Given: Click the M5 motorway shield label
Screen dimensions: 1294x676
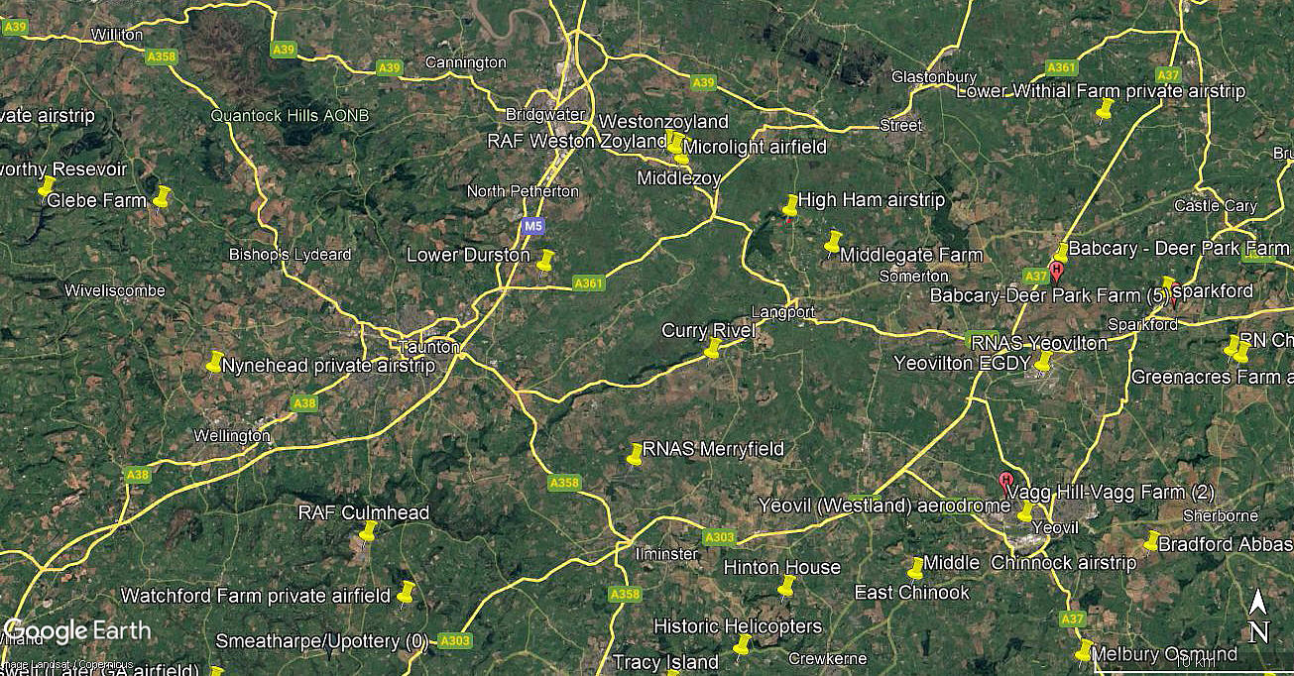Looking at the screenshot, I should (533, 226).
